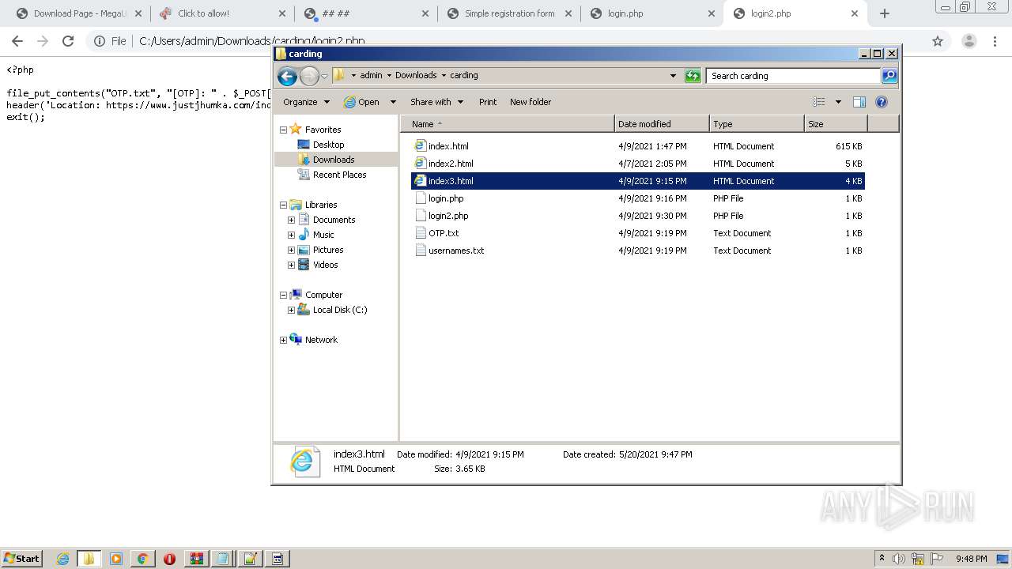Screen dimensions: 1012x569
Task: Open Chrome profile avatar icon
Action: (x=969, y=41)
